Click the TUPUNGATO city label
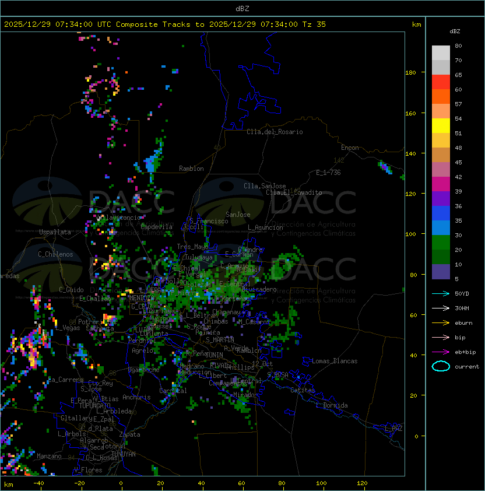 [x=94, y=405]
